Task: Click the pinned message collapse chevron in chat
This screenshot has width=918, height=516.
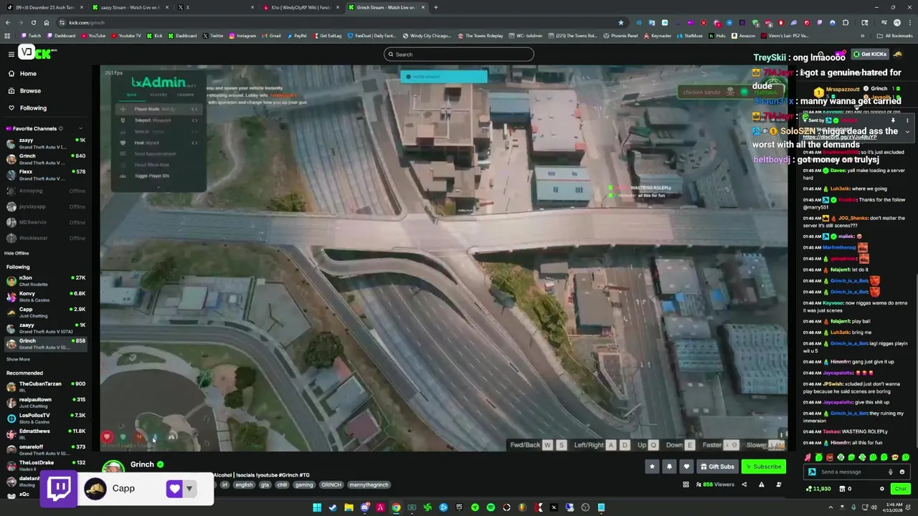Action: click(907, 131)
